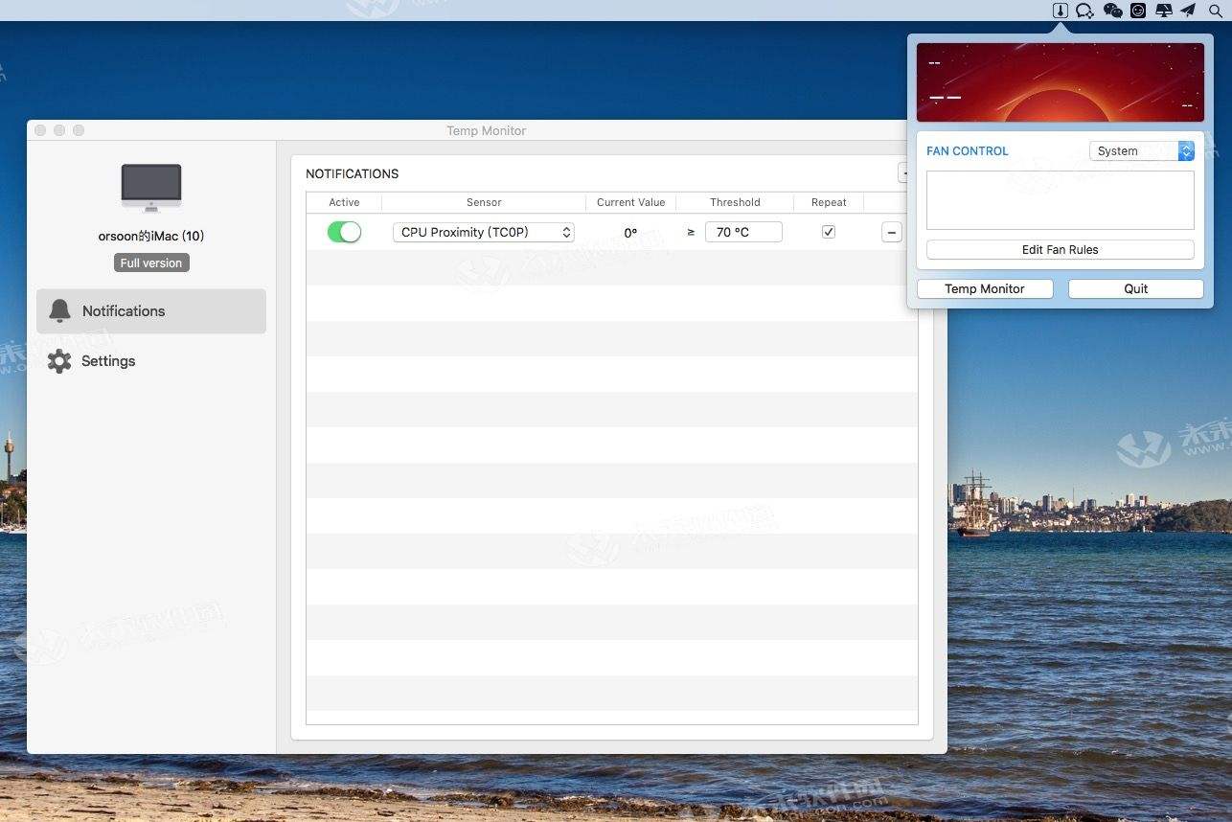Click the Threshold 70 °C input field

(743, 232)
